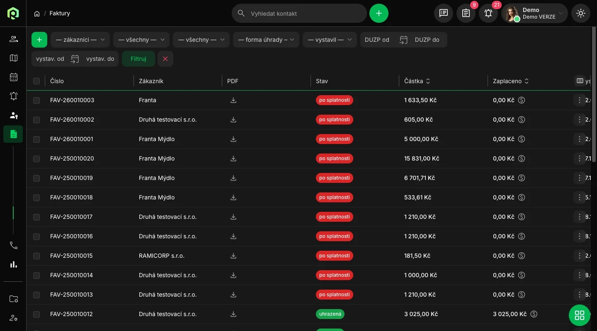The width and height of the screenshot is (597, 331).
Task: Open the notifications bell in top bar
Action: (x=488, y=13)
